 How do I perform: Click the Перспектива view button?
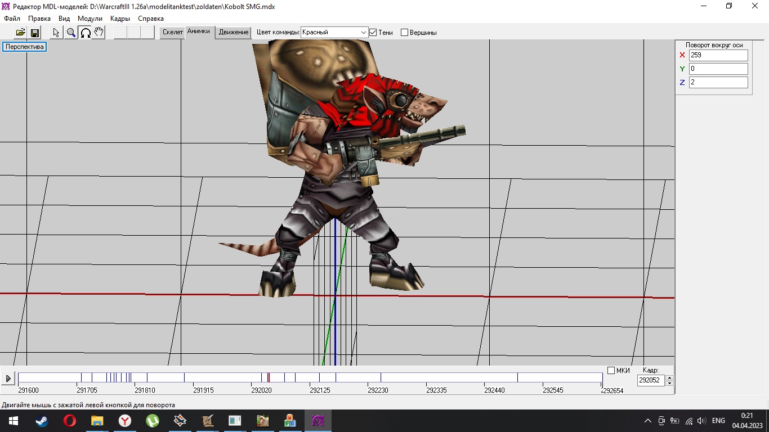[25, 47]
